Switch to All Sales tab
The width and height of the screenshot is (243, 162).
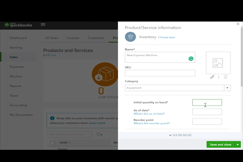tap(52, 38)
